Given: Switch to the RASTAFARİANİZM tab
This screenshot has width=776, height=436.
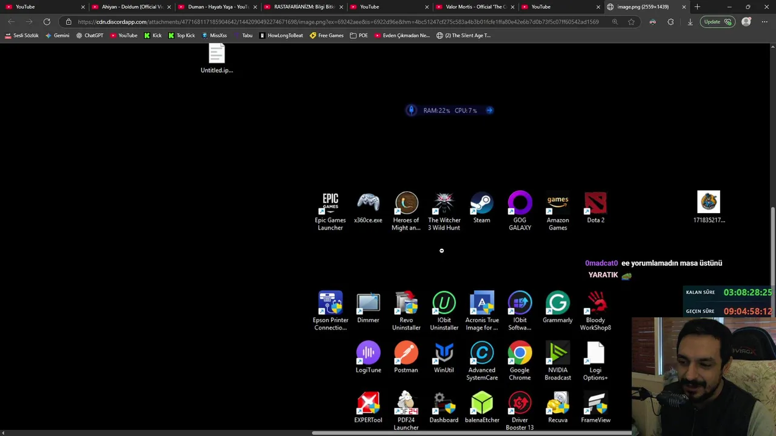Looking at the screenshot, I should pos(303,7).
